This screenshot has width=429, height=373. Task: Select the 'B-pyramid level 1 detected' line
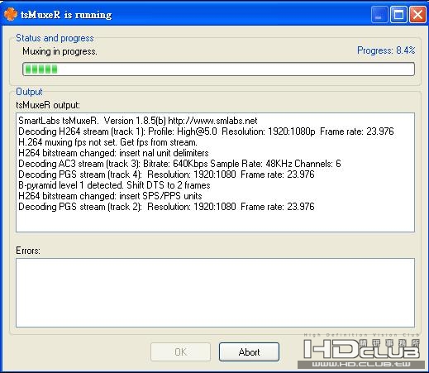[114, 185]
